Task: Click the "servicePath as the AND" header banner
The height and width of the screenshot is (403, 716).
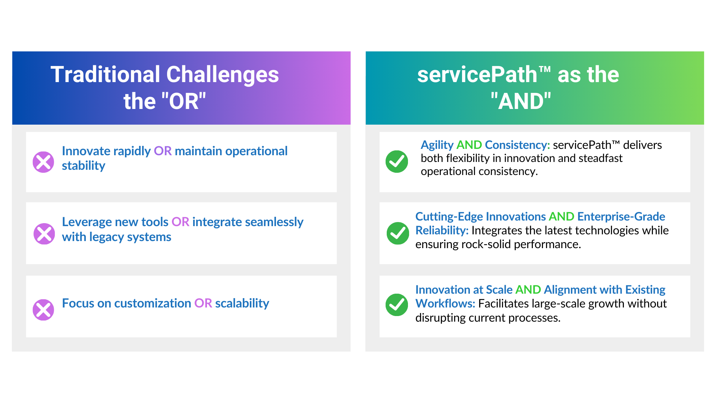Action: click(x=534, y=88)
